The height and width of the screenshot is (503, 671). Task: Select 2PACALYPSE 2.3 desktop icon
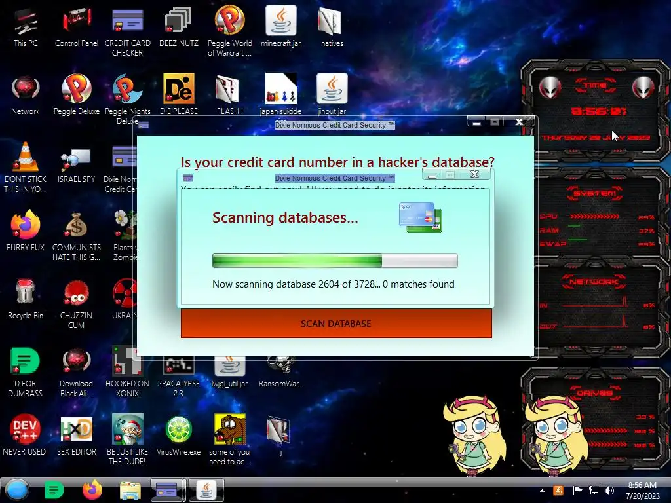[179, 377]
